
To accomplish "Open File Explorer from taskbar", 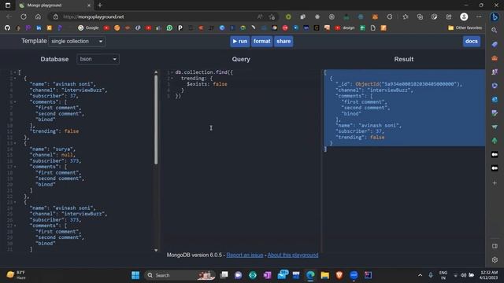I will 325,275.
